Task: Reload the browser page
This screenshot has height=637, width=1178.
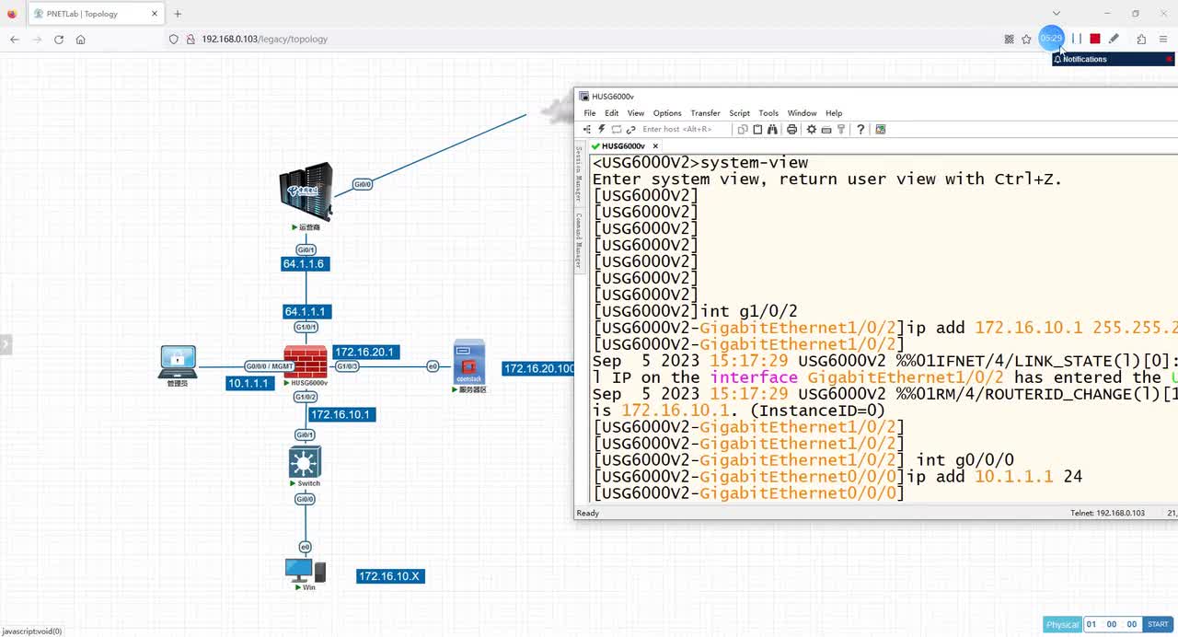Action: (x=59, y=39)
